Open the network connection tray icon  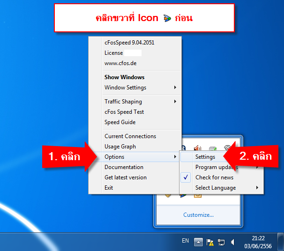(x=221, y=242)
